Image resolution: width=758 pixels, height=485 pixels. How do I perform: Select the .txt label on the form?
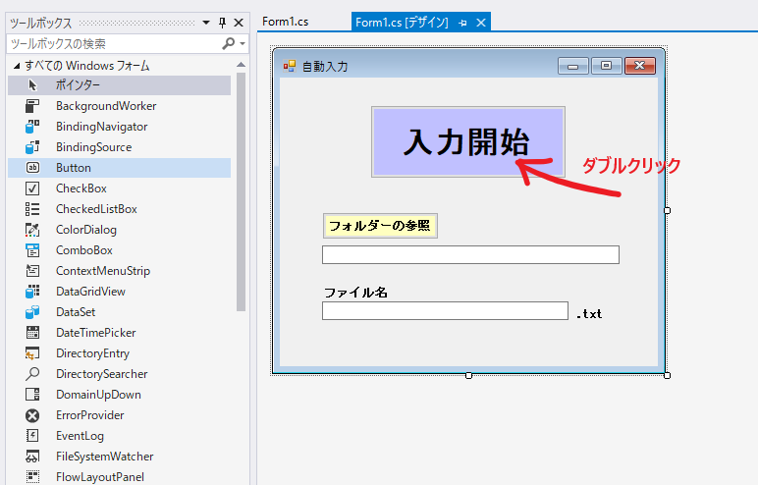pyautogui.click(x=589, y=314)
